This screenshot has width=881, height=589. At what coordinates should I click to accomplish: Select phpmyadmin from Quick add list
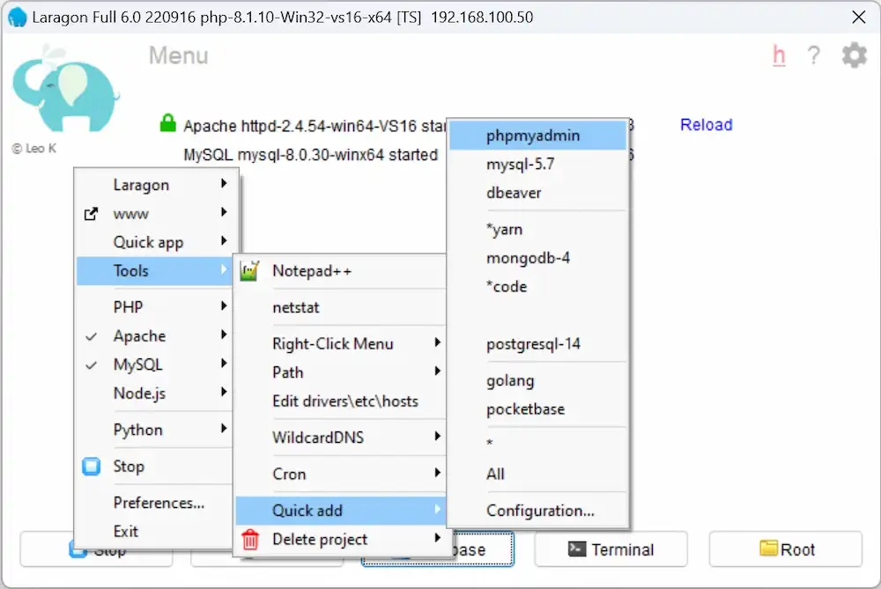tap(537, 136)
